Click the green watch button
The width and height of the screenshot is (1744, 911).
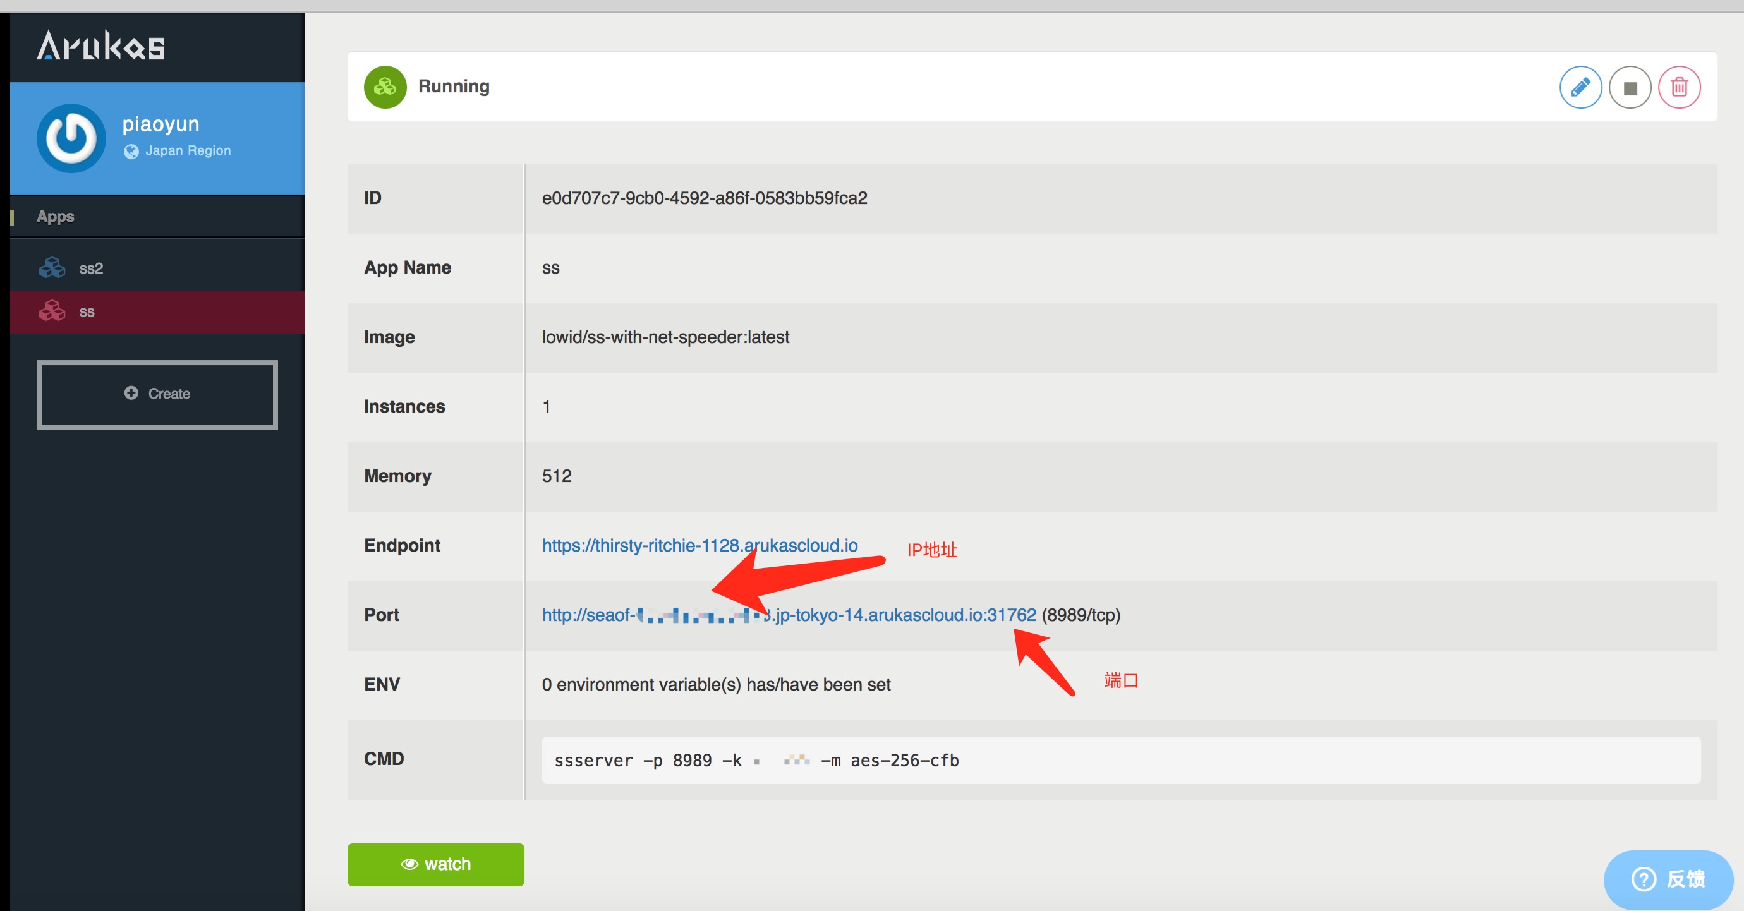pos(435,864)
